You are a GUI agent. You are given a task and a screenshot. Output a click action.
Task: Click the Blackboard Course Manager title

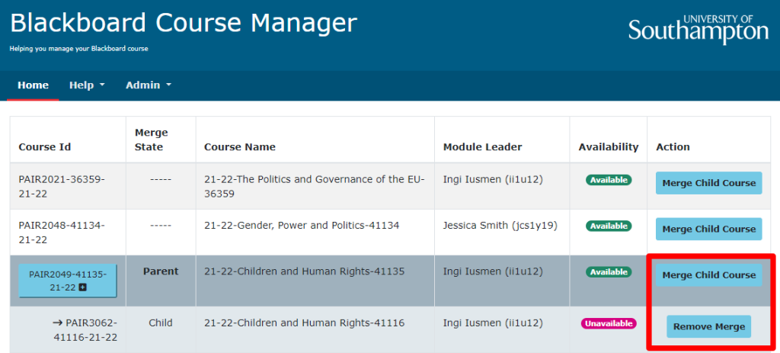[x=184, y=23]
